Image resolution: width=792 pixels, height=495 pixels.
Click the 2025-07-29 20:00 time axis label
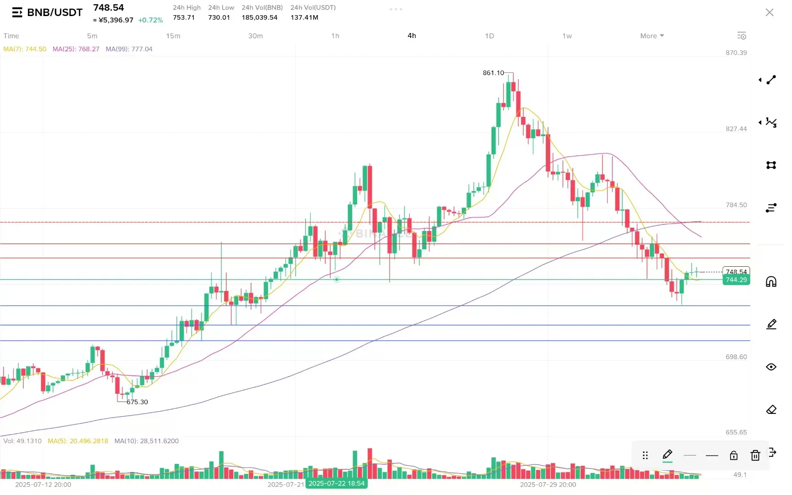coord(548,484)
